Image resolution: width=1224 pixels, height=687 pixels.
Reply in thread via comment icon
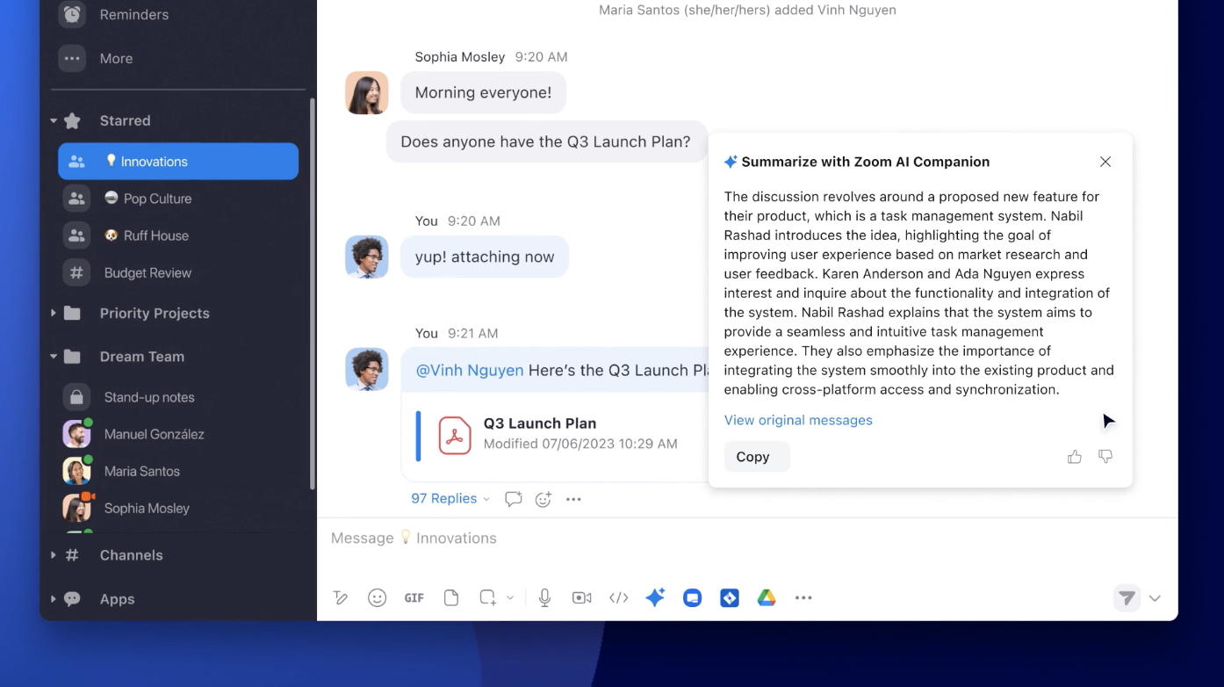coord(514,499)
